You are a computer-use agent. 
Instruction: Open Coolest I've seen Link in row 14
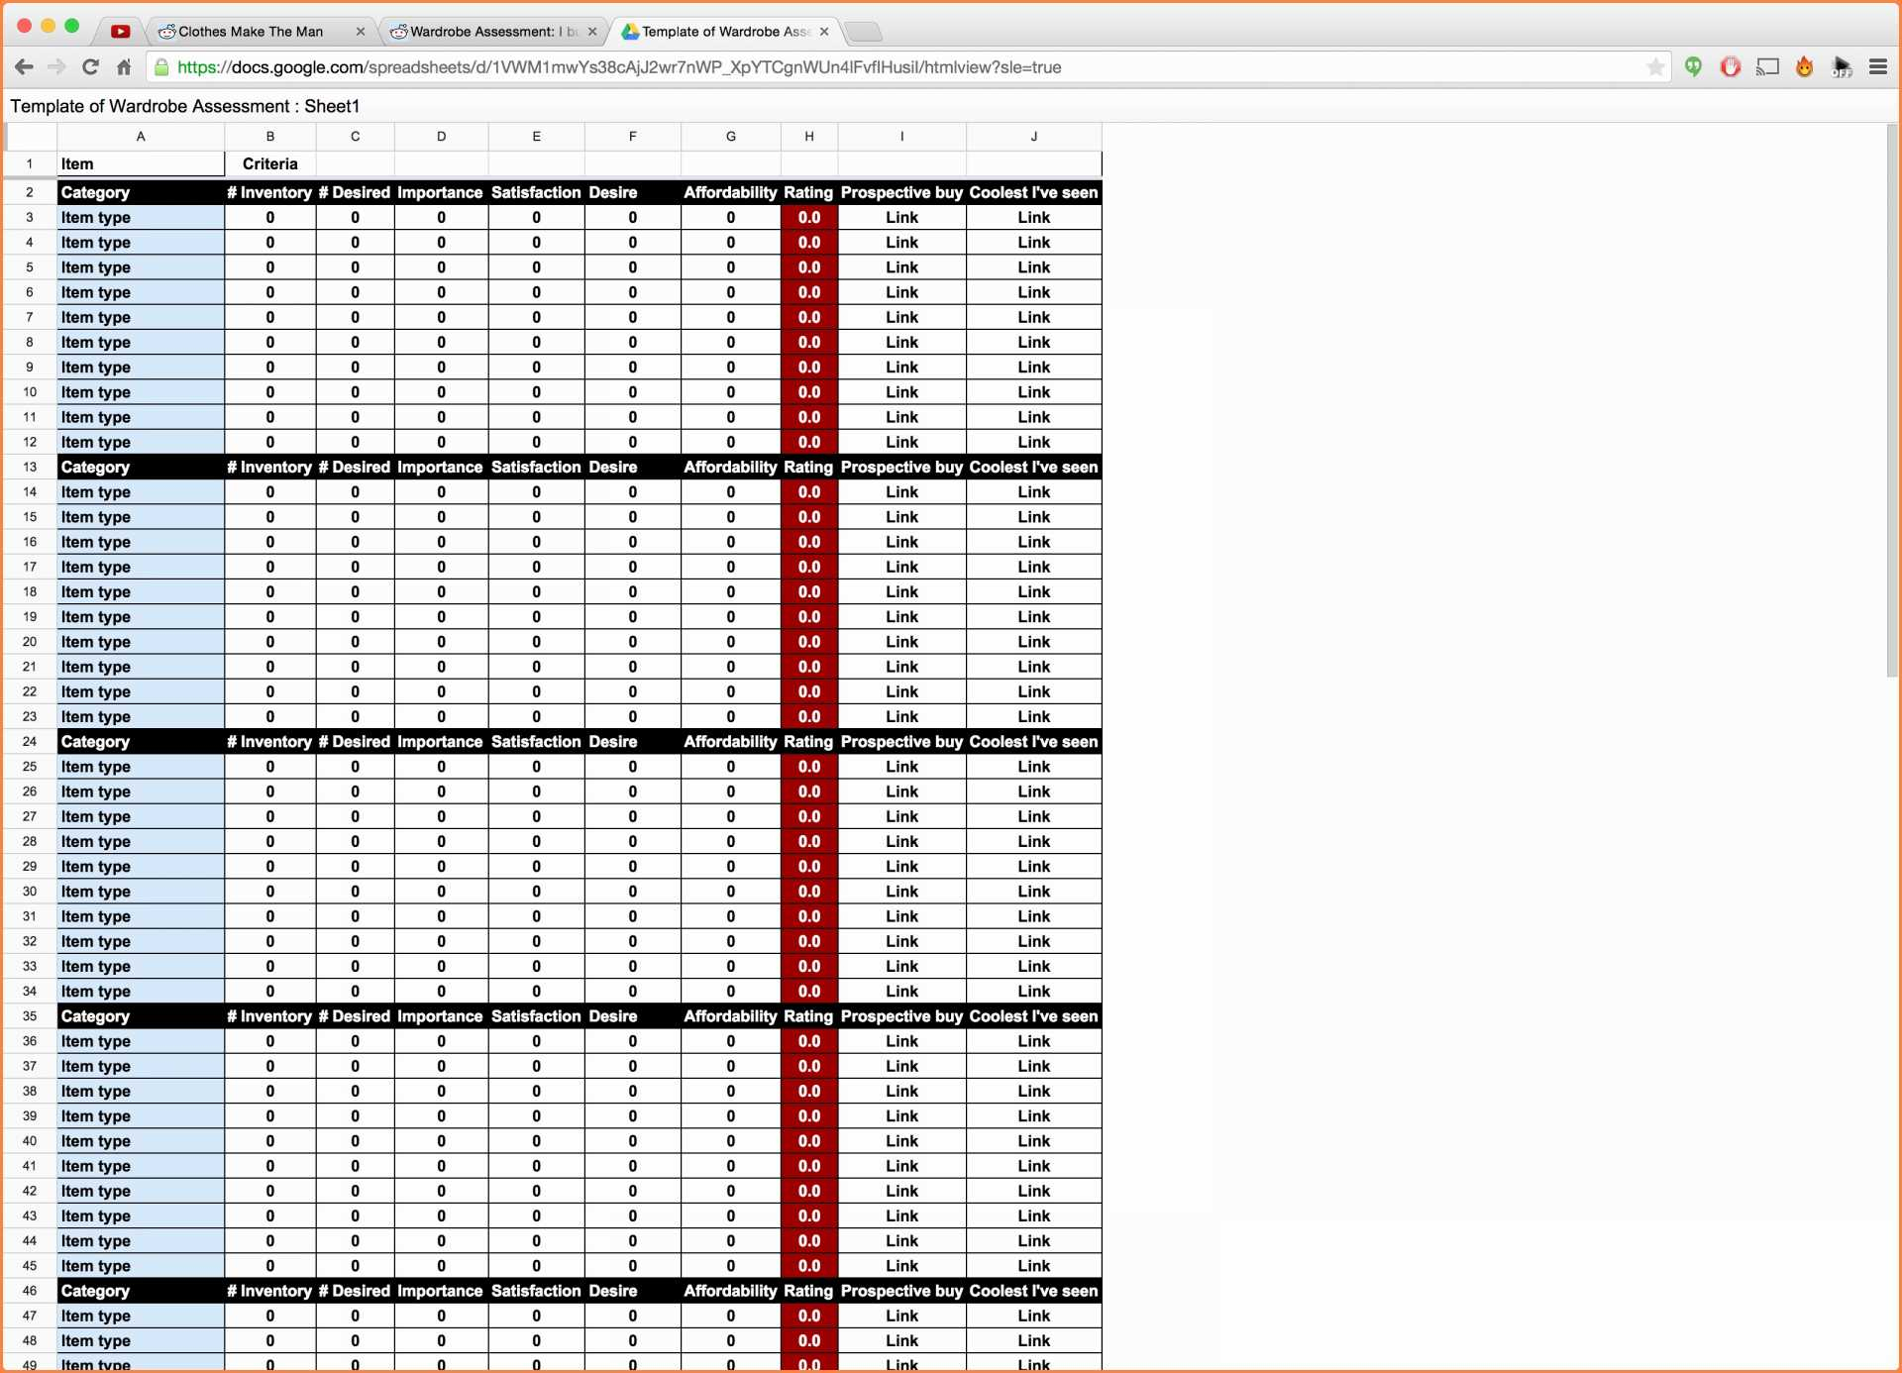[x=1033, y=492]
